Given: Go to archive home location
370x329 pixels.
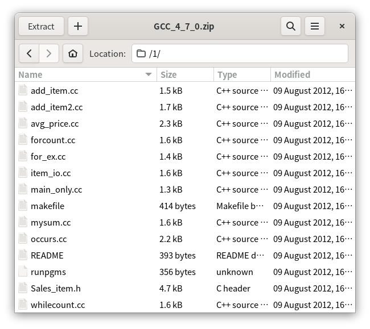Looking at the screenshot, I should (73, 53).
